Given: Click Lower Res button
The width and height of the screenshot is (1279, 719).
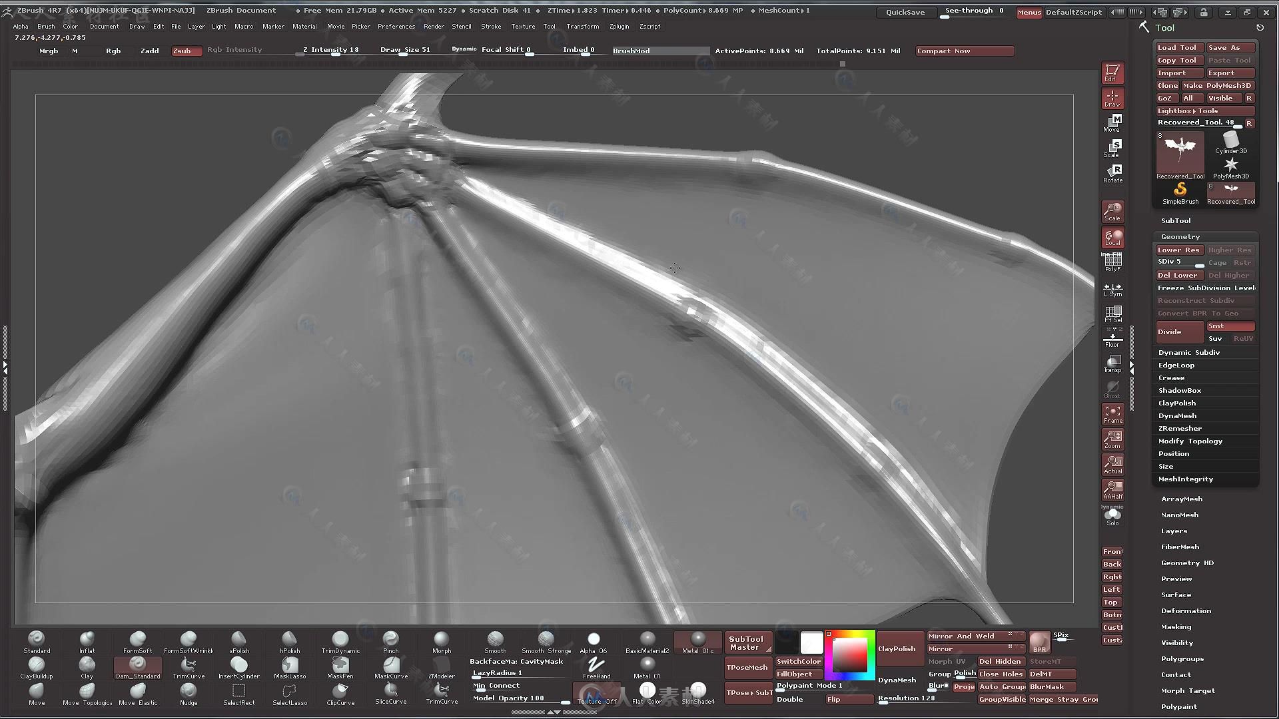Looking at the screenshot, I should pyautogui.click(x=1178, y=250).
